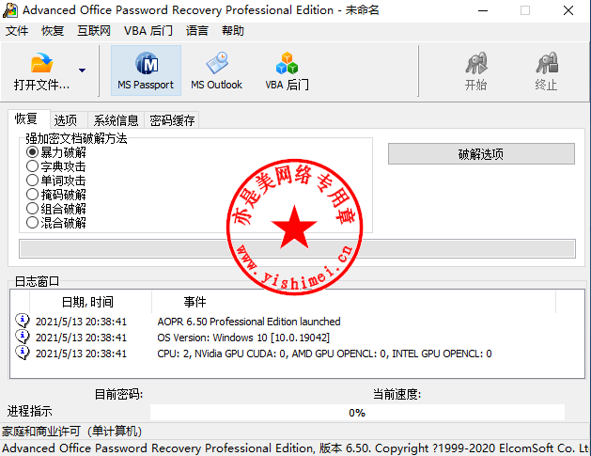This screenshot has width=591, height=456.
Task: Open the 恢复 menu
Action: point(53,30)
